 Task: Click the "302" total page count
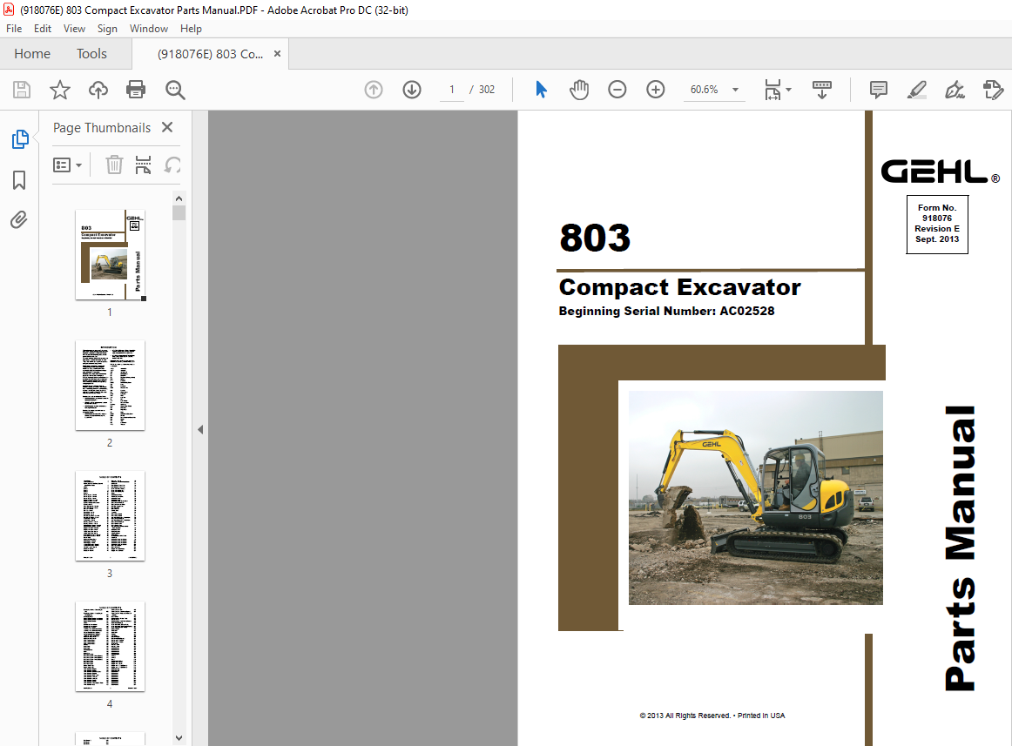coord(487,90)
